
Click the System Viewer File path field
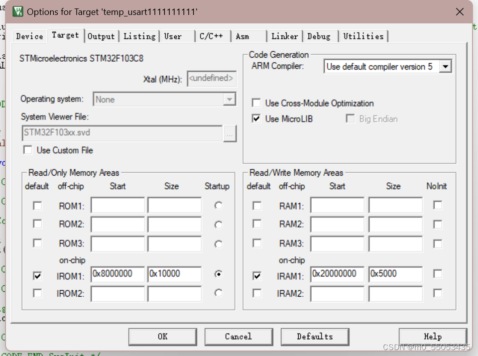tap(122, 133)
